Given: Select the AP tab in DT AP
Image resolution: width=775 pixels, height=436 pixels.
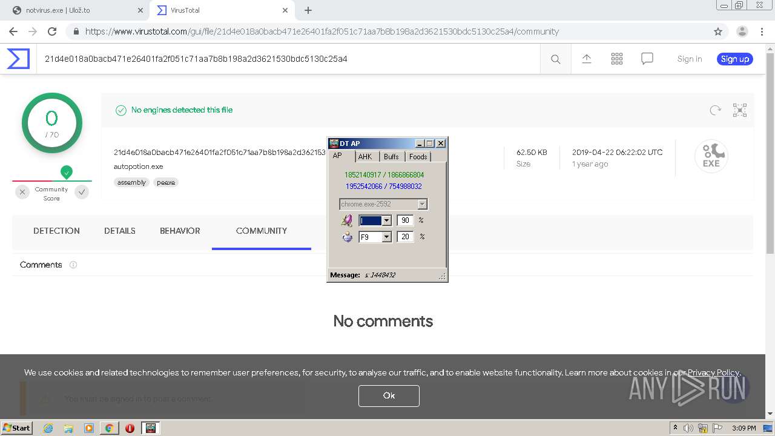Looking at the screenshot, I should (337, 156).
